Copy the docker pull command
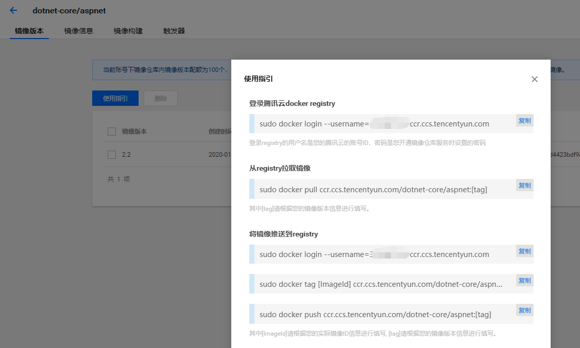This screenshot has width=580, height=348. [524, 186]
